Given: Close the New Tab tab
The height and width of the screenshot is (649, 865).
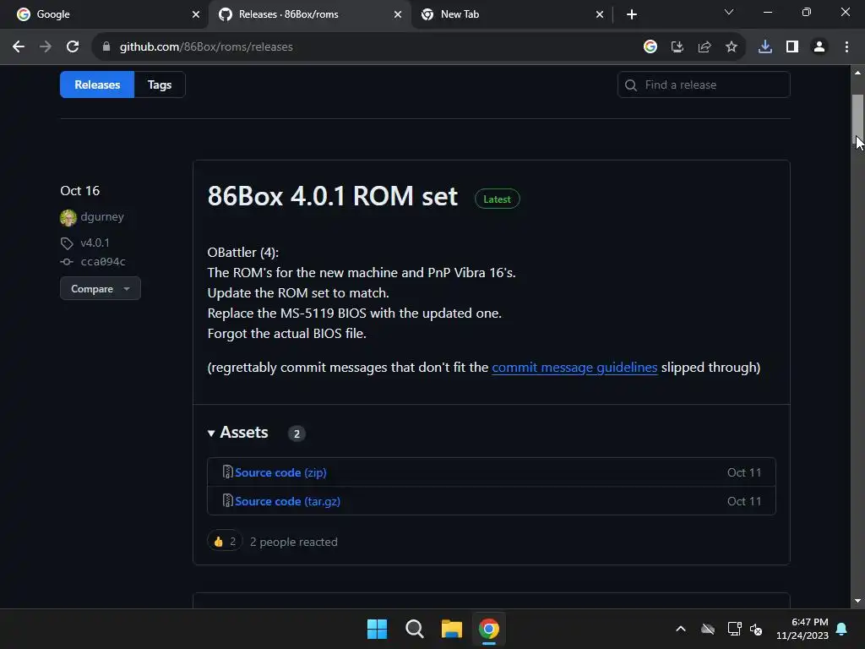Looking at the screenshot, I should point(600,14).
